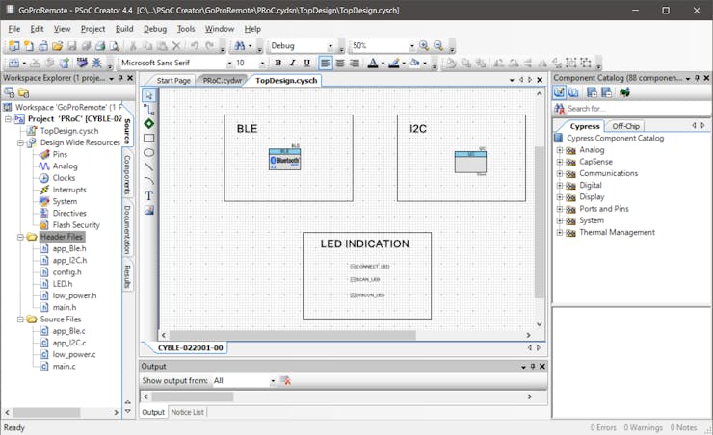This screenshot has width=713, height=435.
Task: Open the Debug configuration dropdown
Action: point(330,46)
